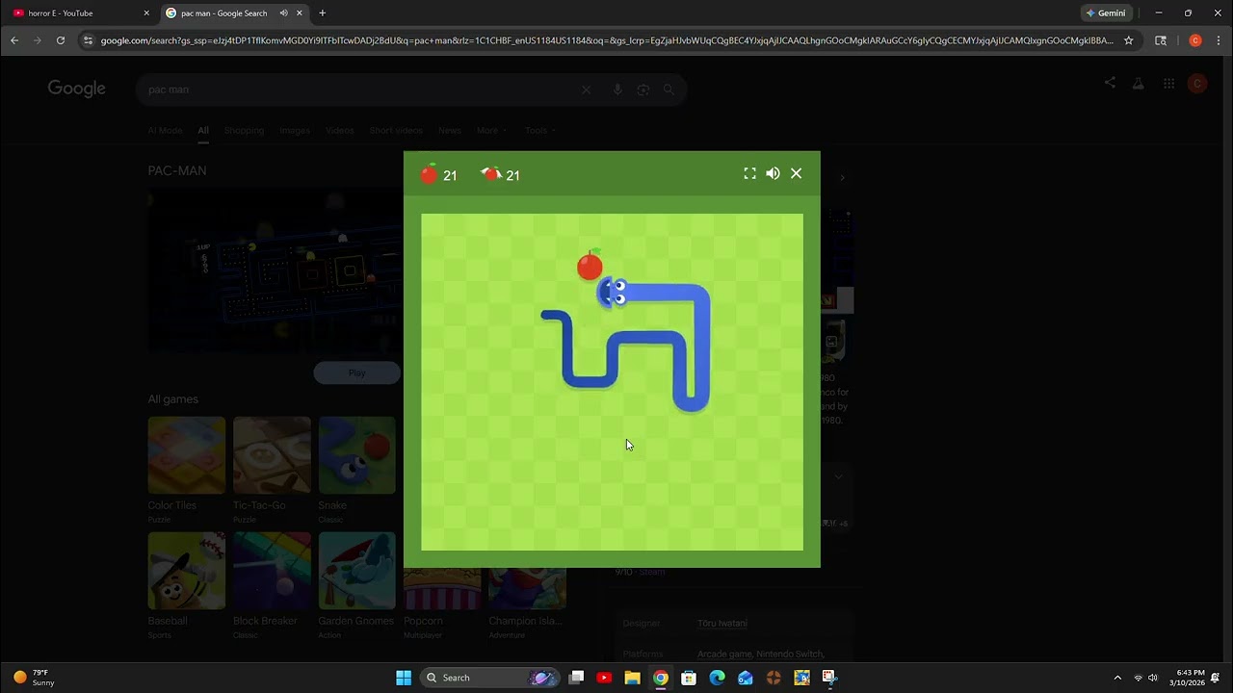Click the address bar URL
Viewport: 1233px width, 693px height.
[x=607, y=40]
